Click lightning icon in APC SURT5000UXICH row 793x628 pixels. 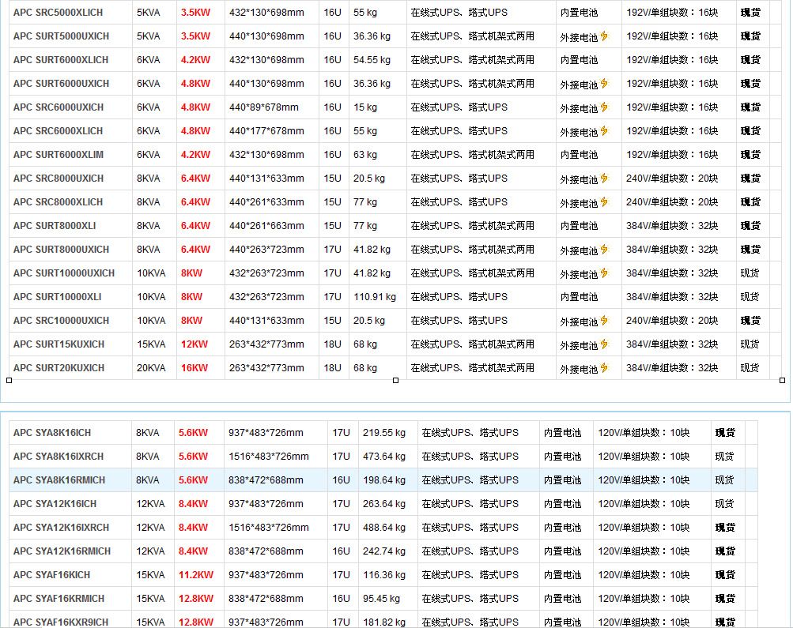coord(605,36)
